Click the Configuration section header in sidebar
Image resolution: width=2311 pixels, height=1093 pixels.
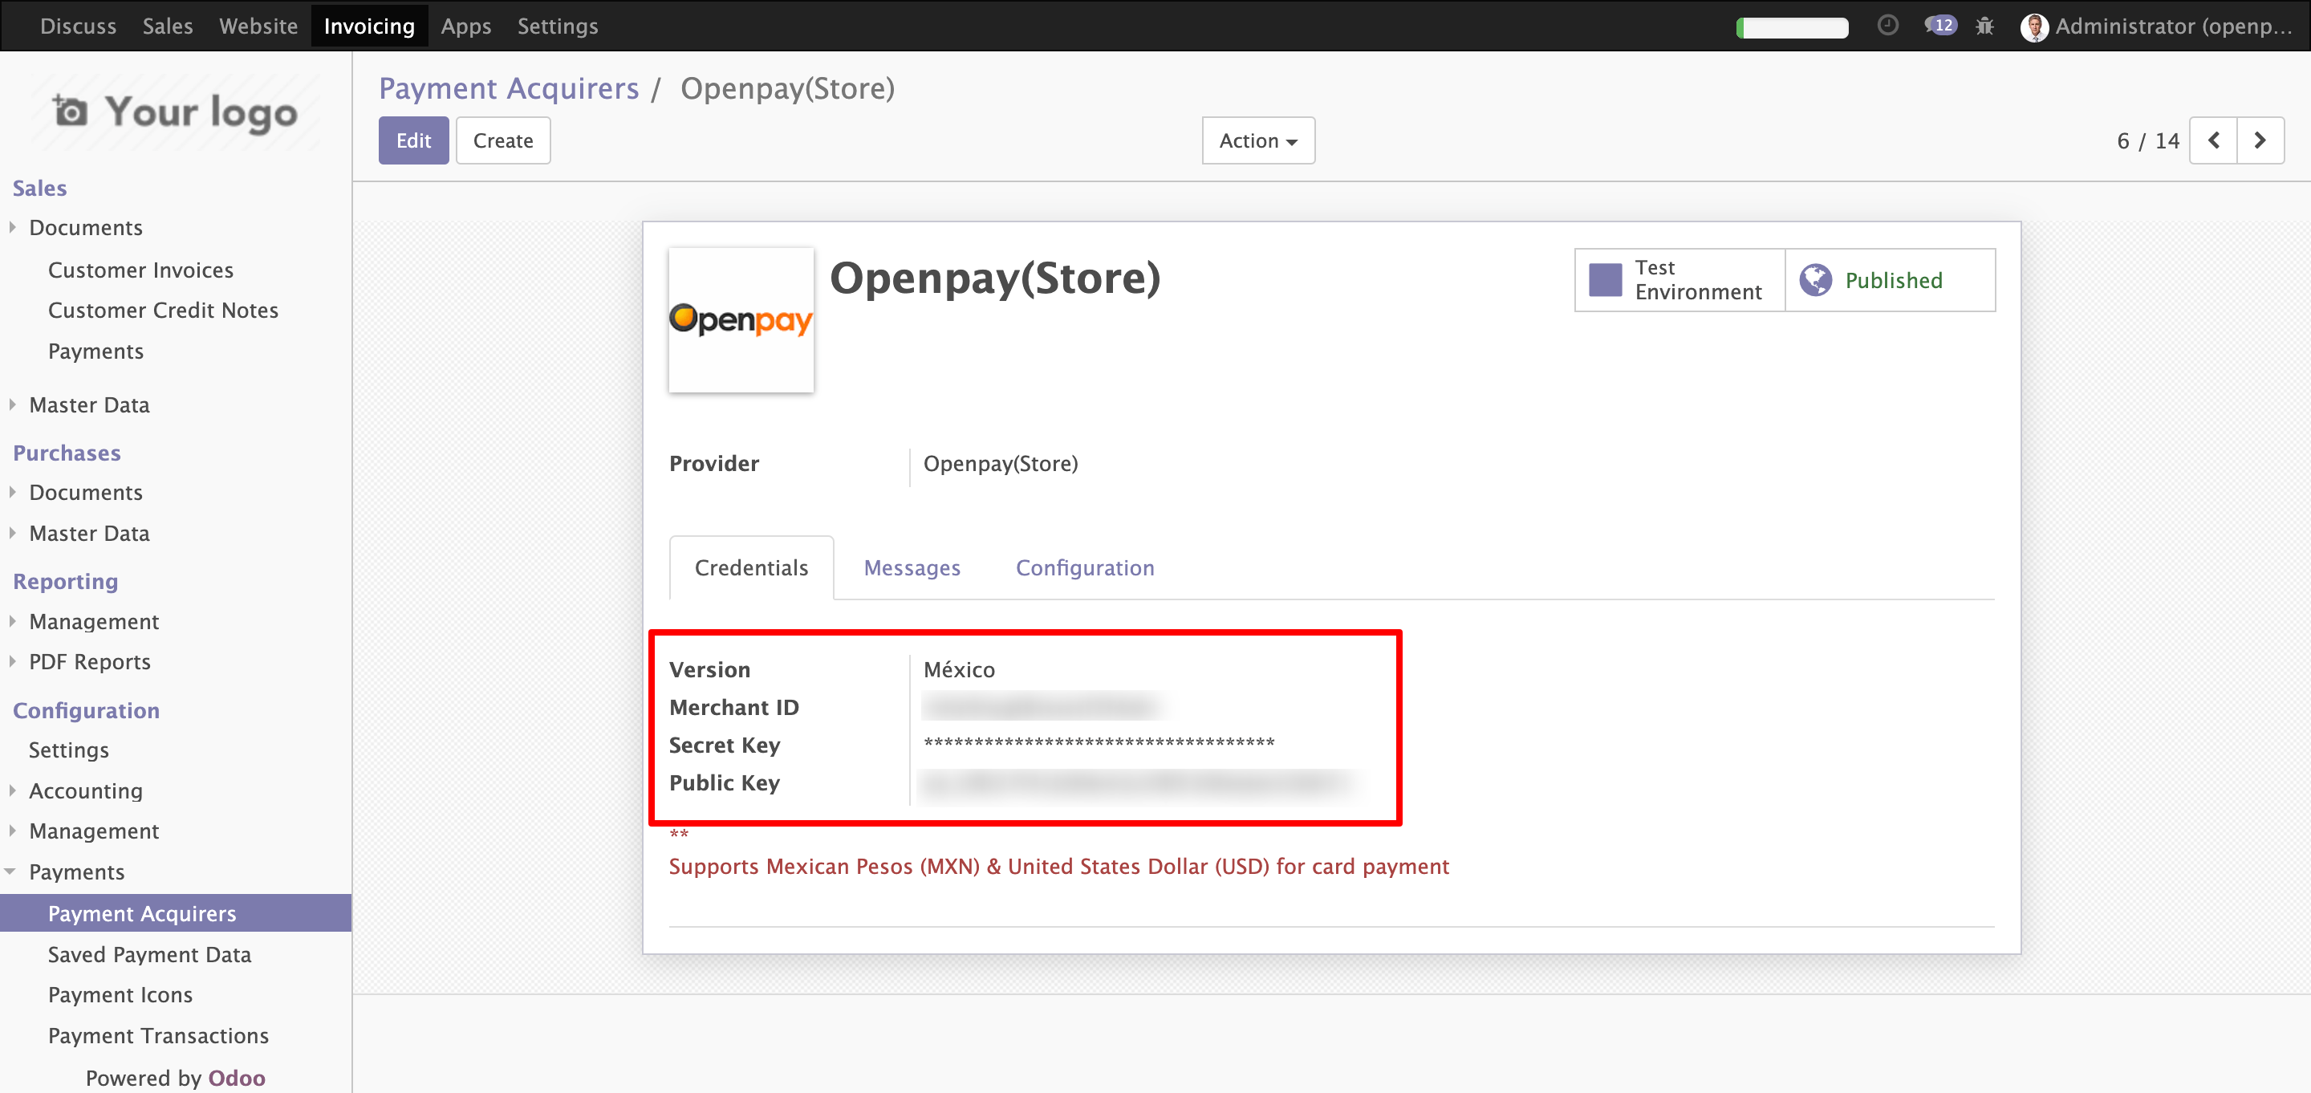86,710
